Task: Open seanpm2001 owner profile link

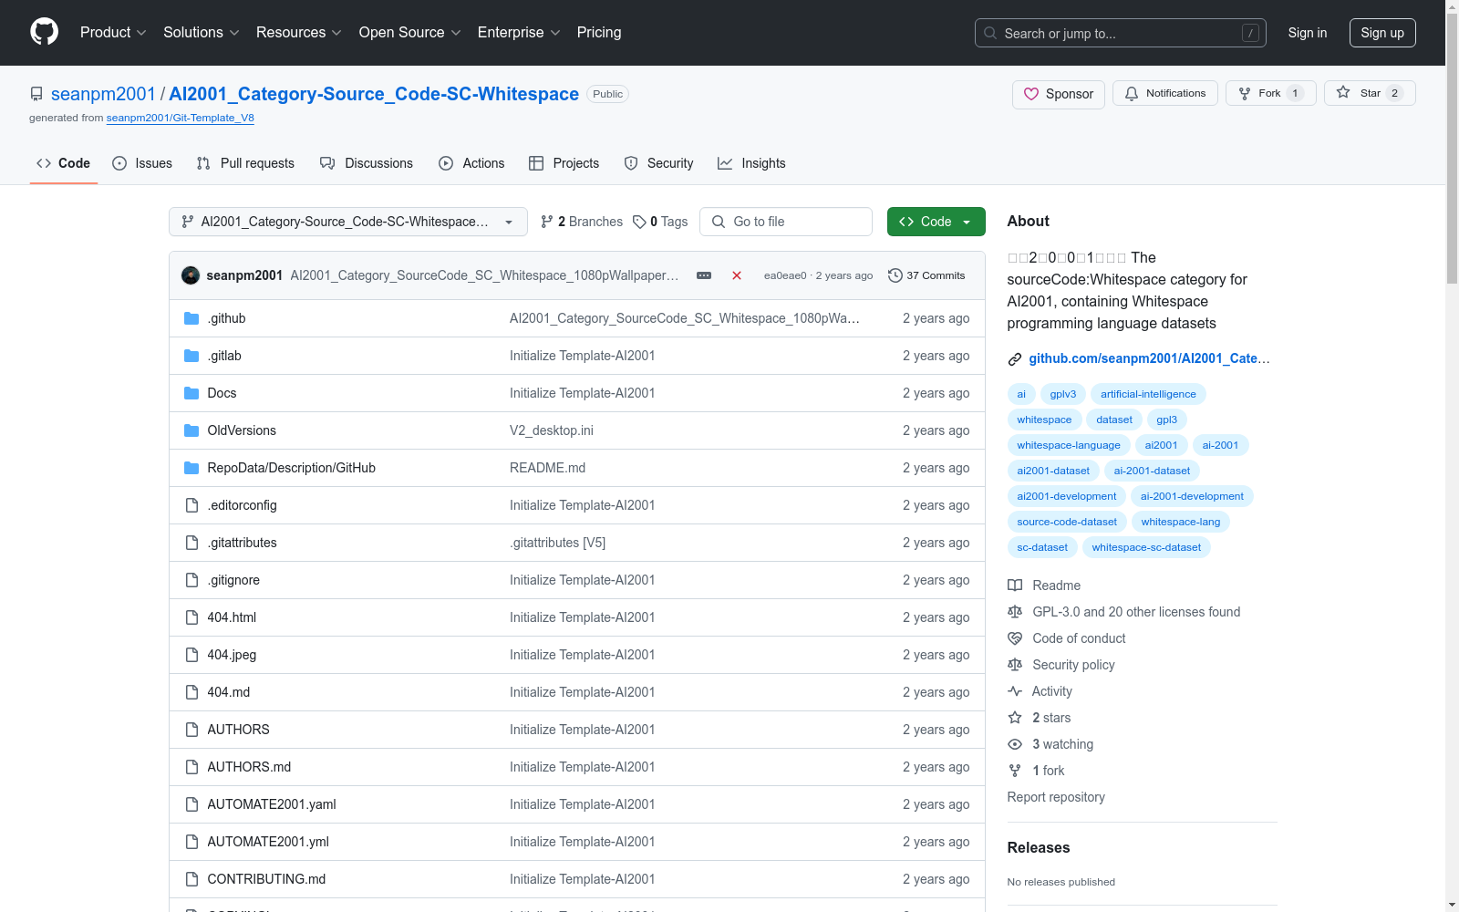Action: tap(103, 94)
